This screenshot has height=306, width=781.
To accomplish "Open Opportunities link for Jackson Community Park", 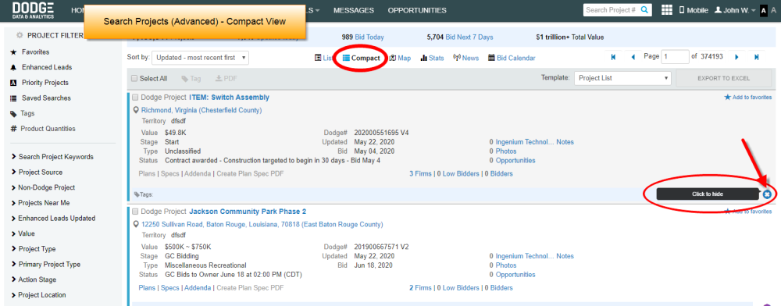I will [x=515, y=275].
